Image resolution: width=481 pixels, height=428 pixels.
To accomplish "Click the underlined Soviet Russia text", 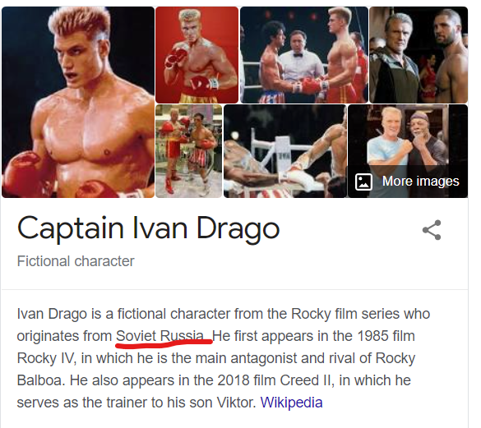I will point(160,336).
